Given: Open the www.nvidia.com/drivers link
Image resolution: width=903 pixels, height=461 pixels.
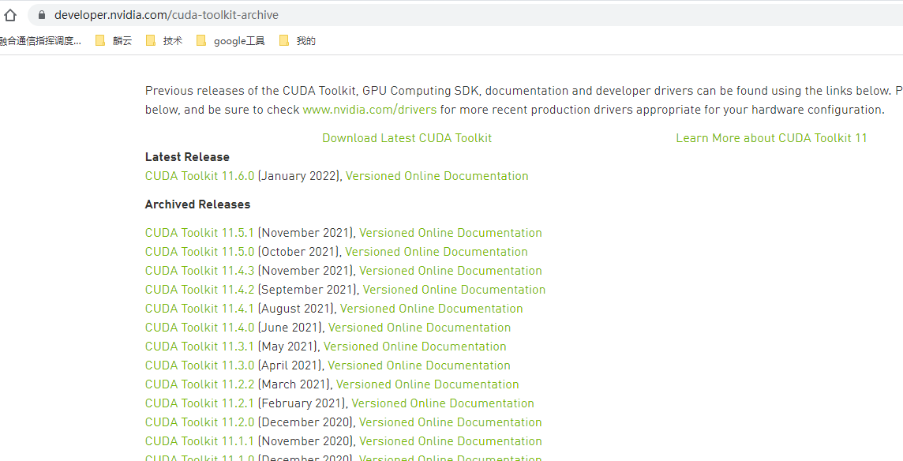Looking at the screenshot, I should point(369,110).
